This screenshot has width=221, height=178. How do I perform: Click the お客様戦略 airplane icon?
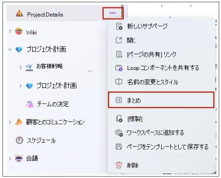point(29,68)
